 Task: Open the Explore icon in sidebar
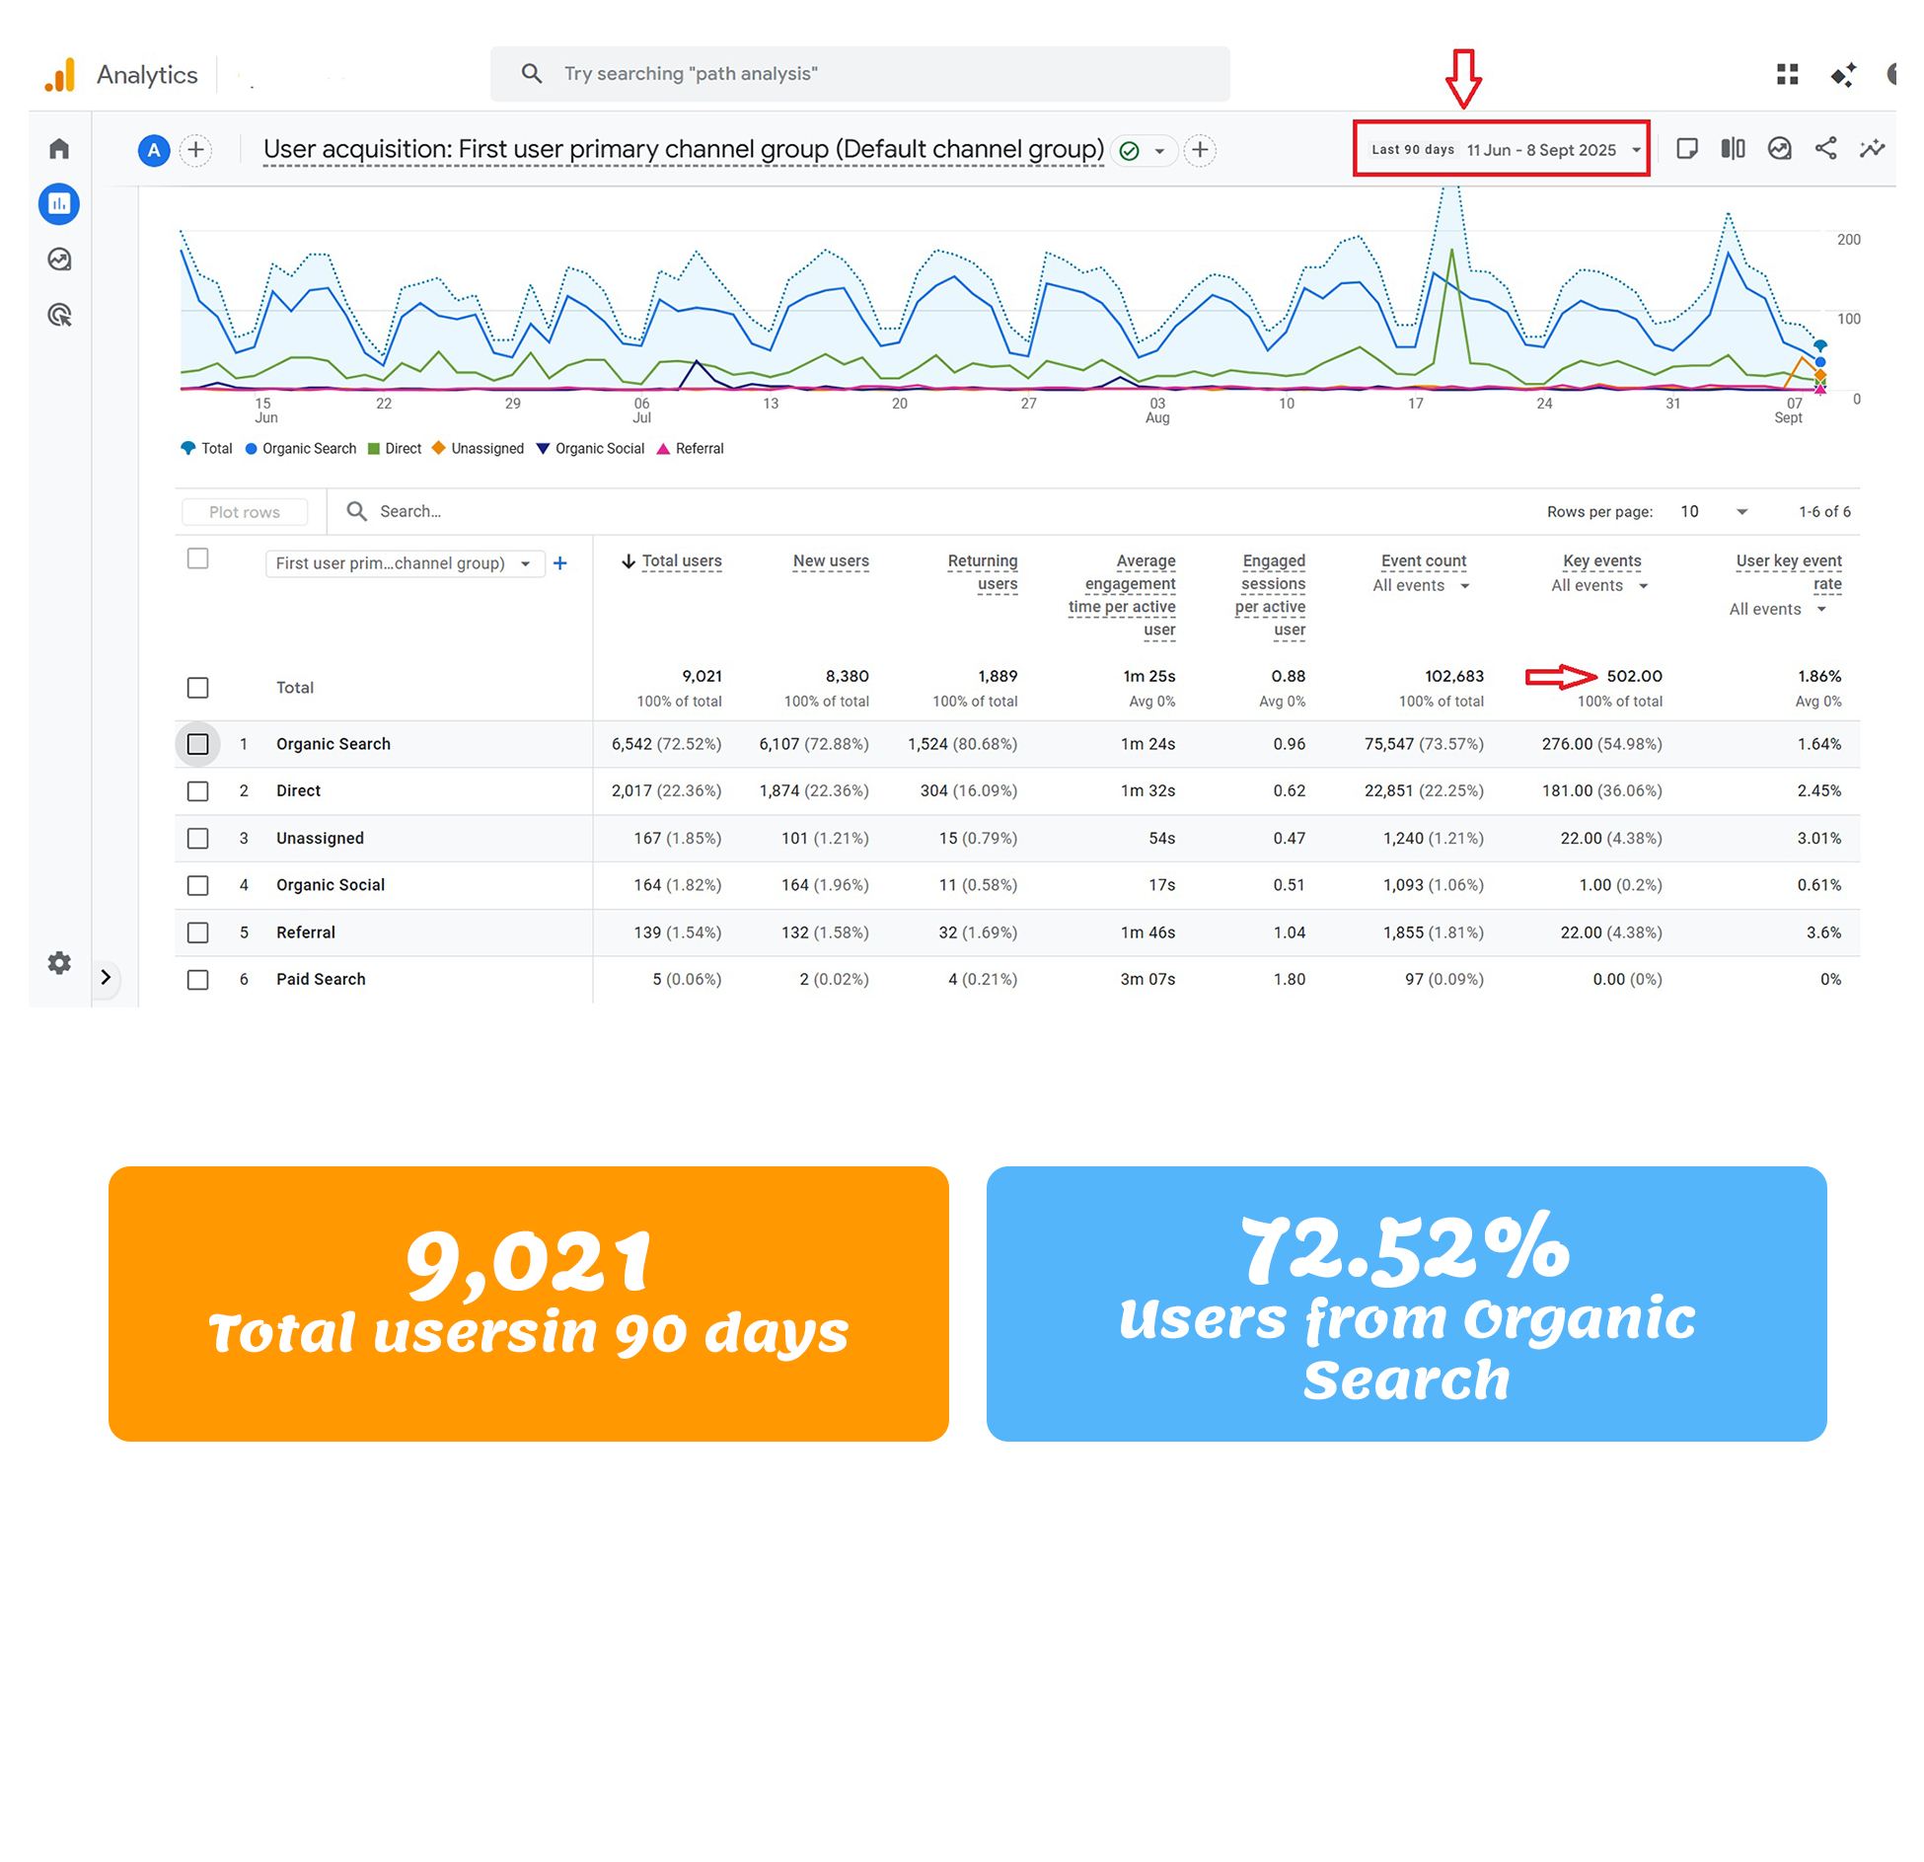(59, 260)
